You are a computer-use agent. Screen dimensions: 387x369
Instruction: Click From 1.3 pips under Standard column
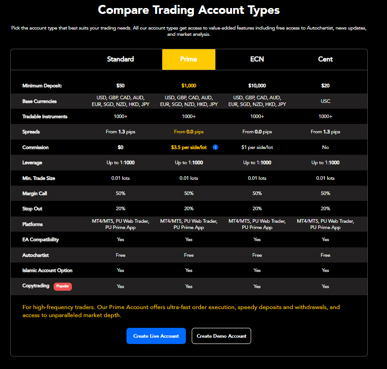click(121, 131)
